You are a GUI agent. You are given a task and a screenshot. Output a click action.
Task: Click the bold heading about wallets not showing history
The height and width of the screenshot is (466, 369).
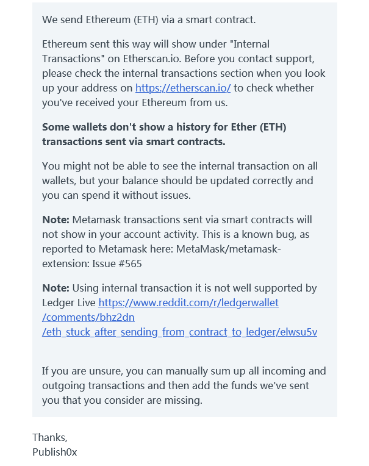(x=164, y=134)
